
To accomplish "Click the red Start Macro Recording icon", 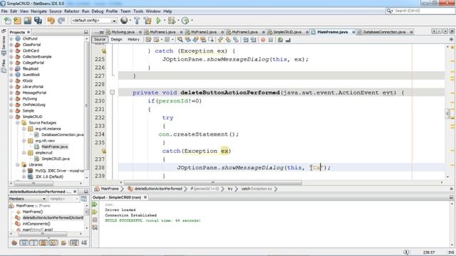I will pos(263,40).
